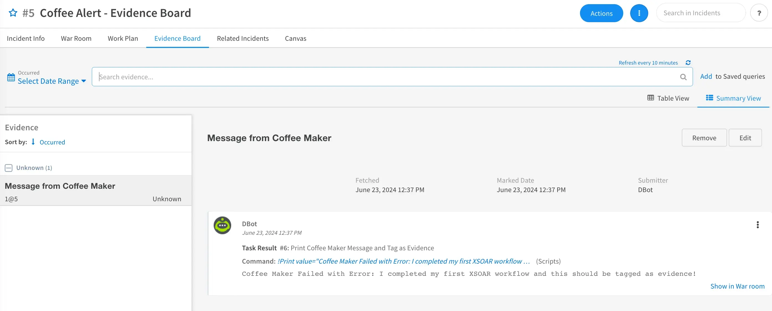This screenshot has height=311, width=772.
Task: Click Add to Saved queries link
Action: tap(707, 76)
